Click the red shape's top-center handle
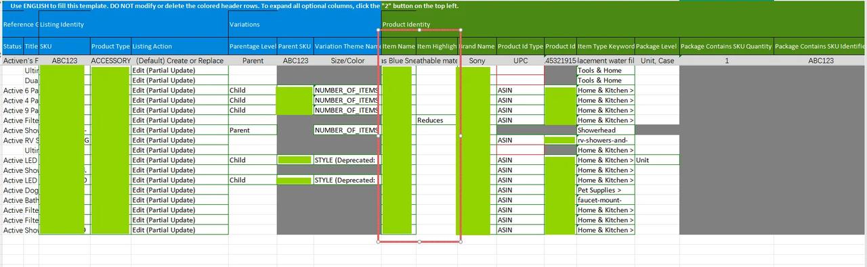Viewport: 867px width, 267px height. (x=420, y=30)
